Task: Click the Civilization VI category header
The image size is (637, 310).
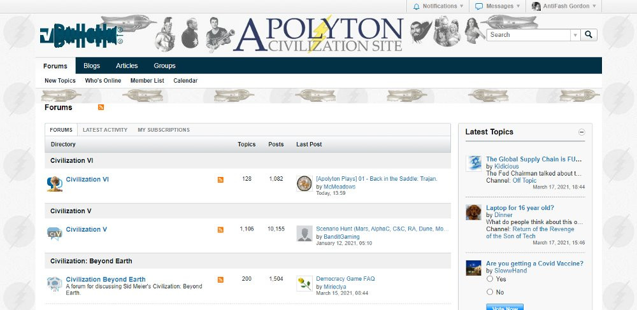Action: pos(71,160)
